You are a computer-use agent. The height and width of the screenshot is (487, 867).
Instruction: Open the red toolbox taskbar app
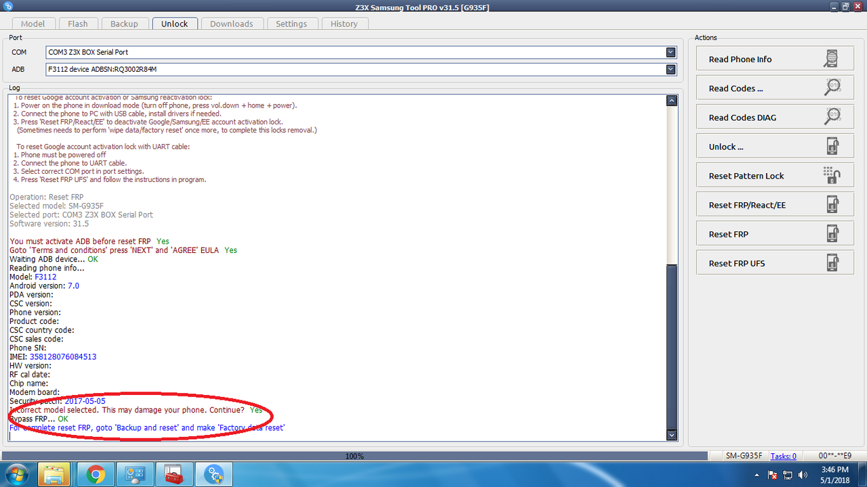pyautogui.click(x=175, y=474)
